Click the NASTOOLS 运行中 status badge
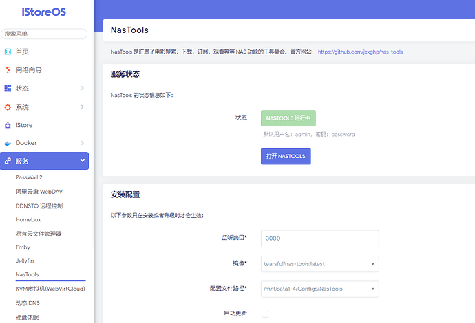The width and height of the screenshot is (475, 323). [x=288, y=118]
